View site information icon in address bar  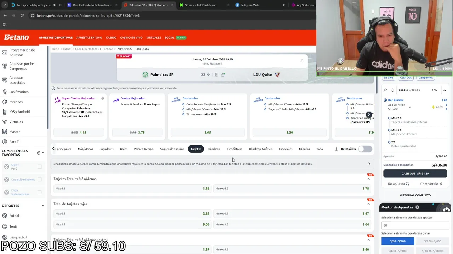pyautogui.click(x=32, y=16)
